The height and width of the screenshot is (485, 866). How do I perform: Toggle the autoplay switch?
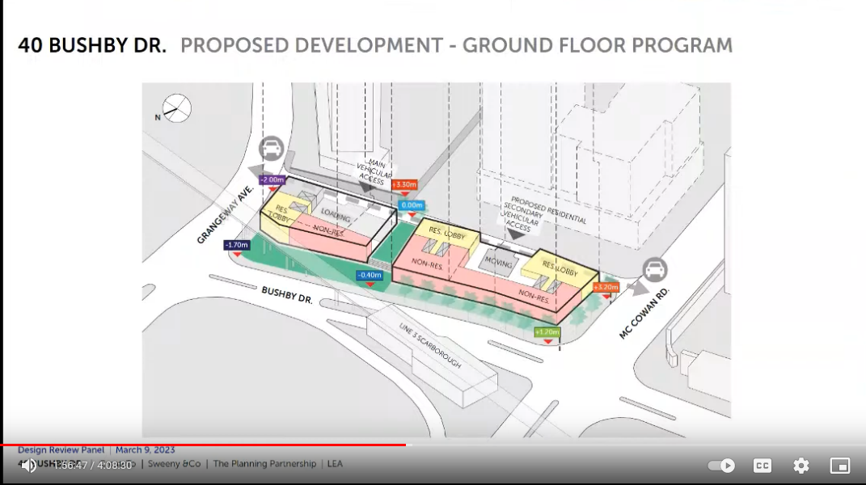pyautogui.click(x=720, y=466)
